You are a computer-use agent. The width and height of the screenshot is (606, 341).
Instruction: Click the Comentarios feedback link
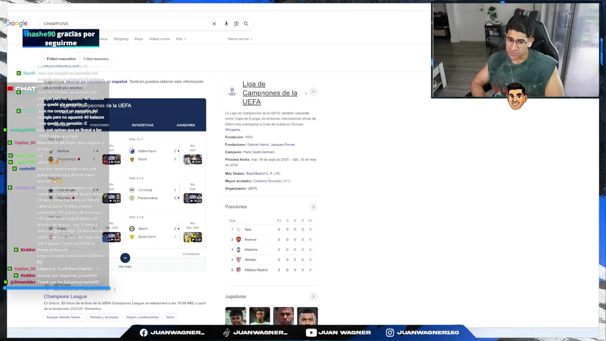coord(191,254)
